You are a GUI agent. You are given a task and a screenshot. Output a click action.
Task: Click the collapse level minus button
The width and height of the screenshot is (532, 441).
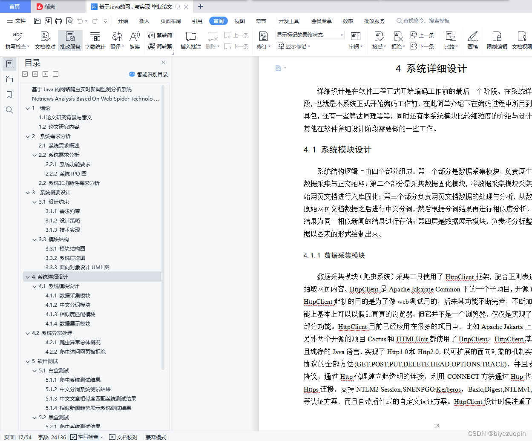(x=56, y=74)
